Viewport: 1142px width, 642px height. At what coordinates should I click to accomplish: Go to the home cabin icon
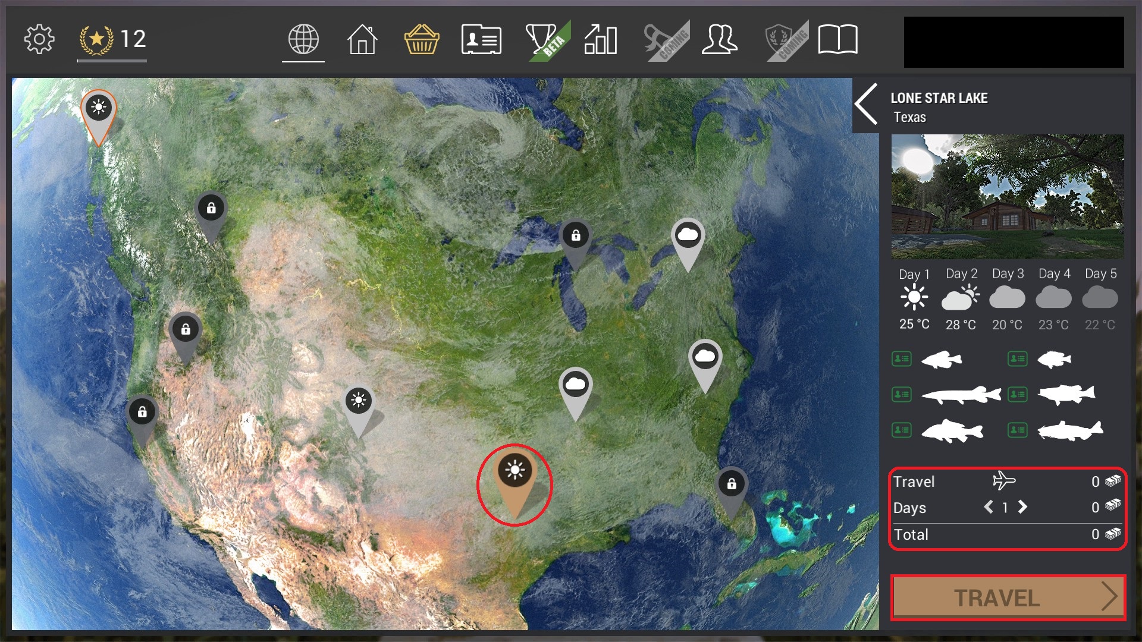tap(362, 39)
